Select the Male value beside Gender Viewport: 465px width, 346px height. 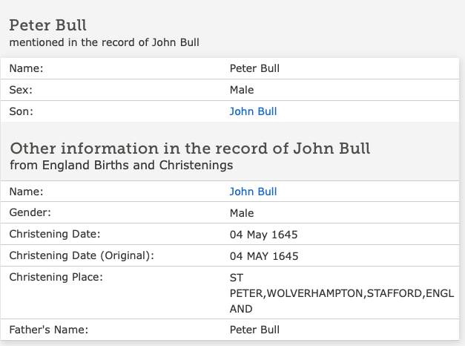coord(242,213)
